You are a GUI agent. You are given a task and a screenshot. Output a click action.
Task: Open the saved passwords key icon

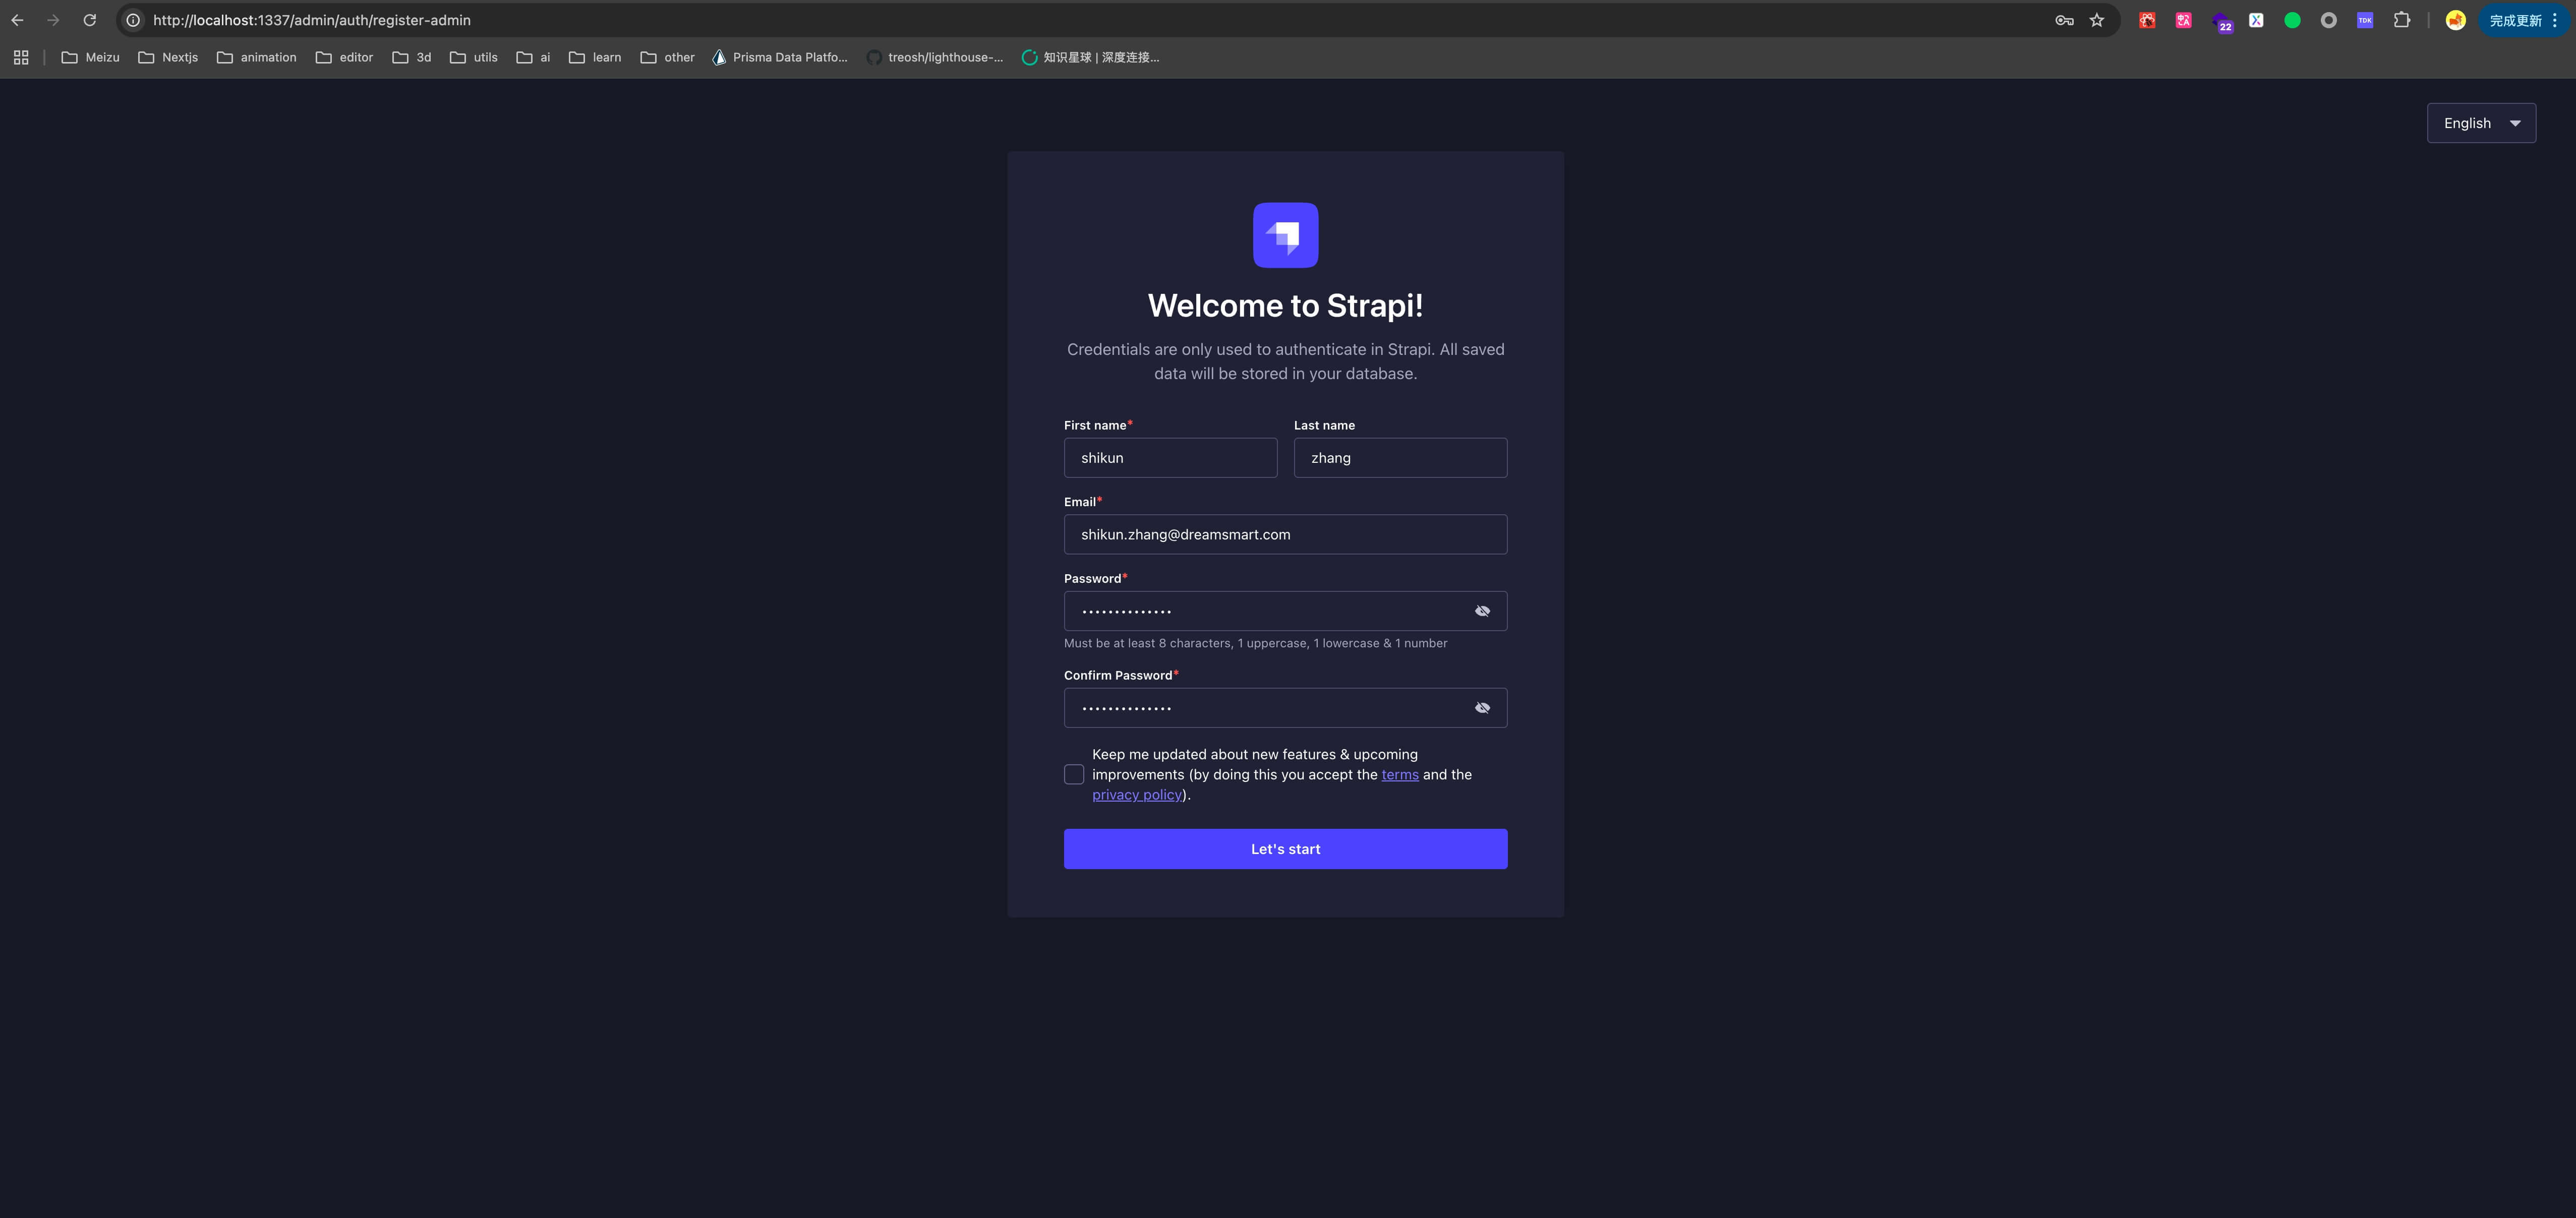pos(2064,20)
